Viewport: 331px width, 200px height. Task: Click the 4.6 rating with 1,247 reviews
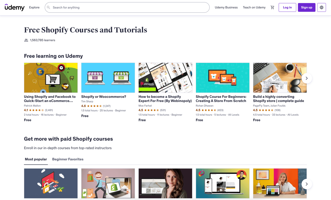(x=96, y=106)
